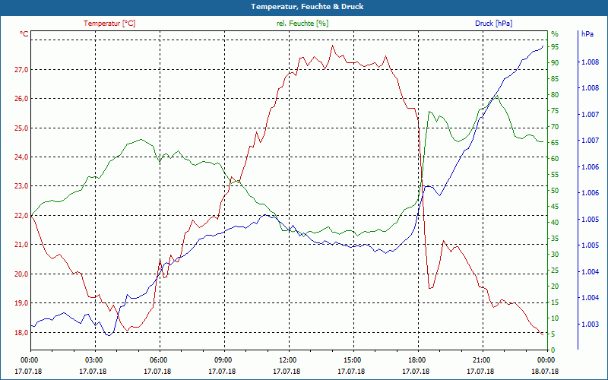The height and width of the screenshot is (380, 608).
Task: Click the "60" humidity axis label
Action: pyautogui.click(x=555, y=159)
